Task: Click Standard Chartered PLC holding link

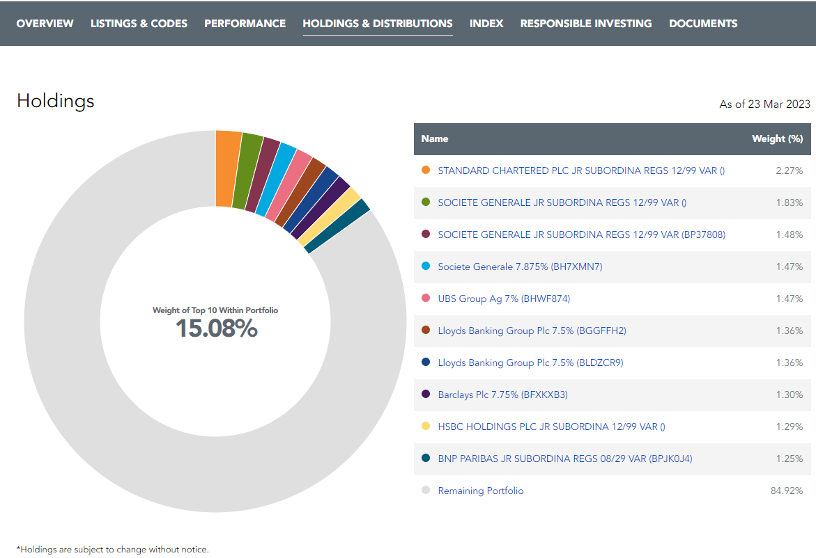Action: pyautogui.click(x=580, y=170)
